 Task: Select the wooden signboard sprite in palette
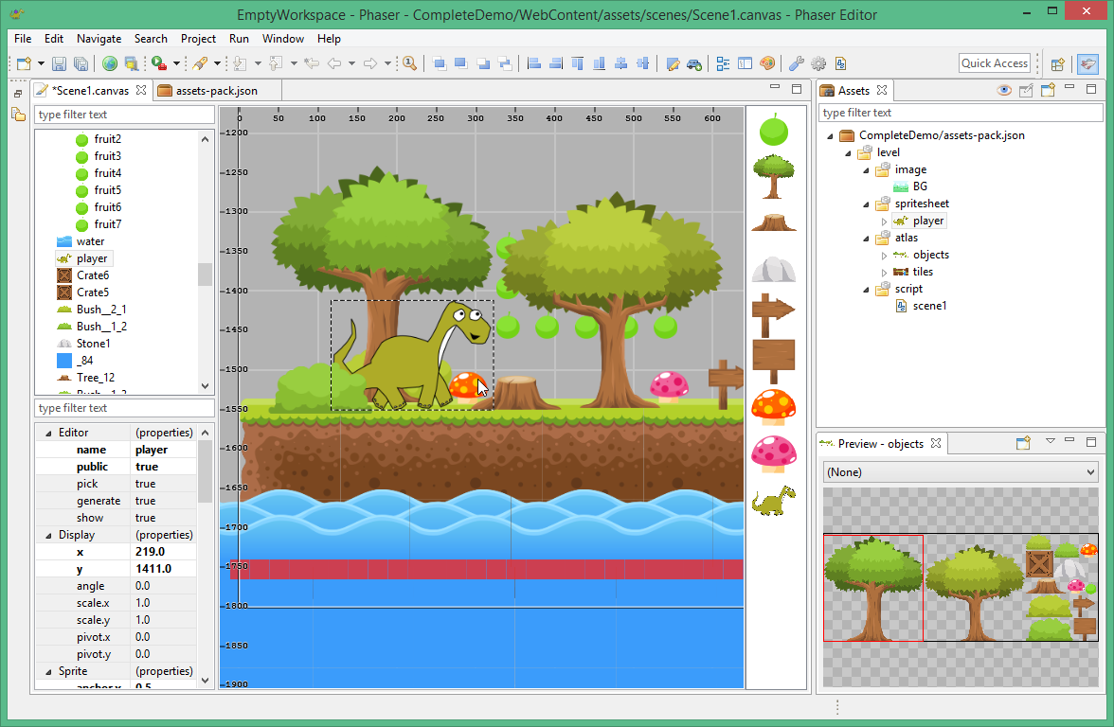pos(774,362)
